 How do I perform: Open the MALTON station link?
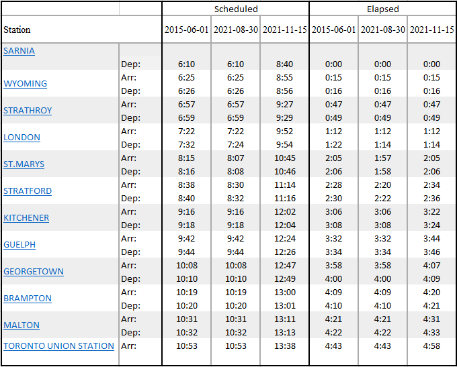point(22,325)
